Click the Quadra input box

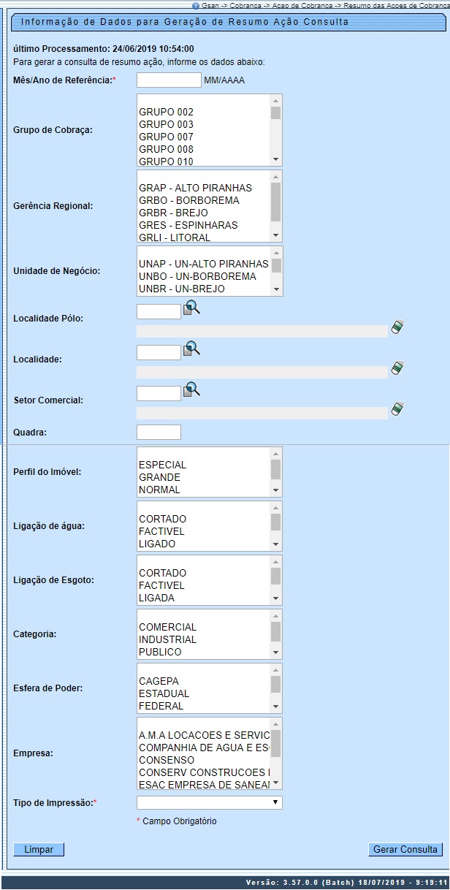159,432
